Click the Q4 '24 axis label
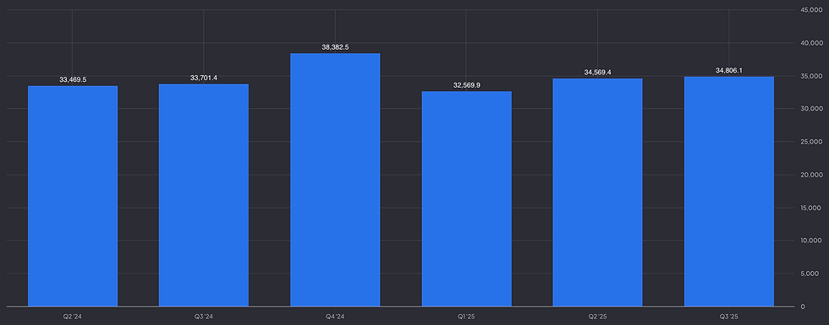 tap(335, 317)
